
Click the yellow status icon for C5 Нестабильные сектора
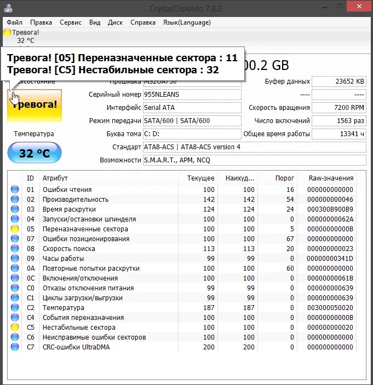click(x=15, y=327)
